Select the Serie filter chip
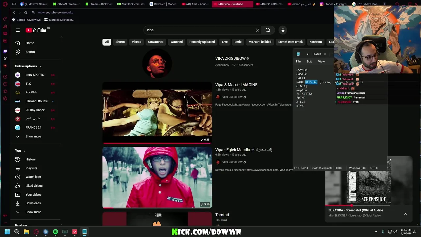The height and width of the screenshot is (237, 421). (x=238, y=42)
